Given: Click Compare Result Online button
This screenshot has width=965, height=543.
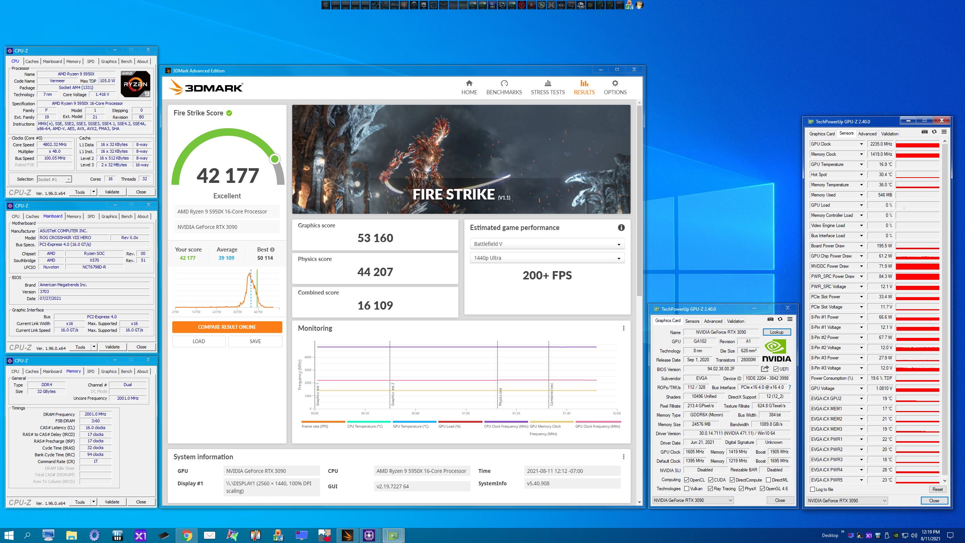Looking at the screenshot, I should [227, 327].
